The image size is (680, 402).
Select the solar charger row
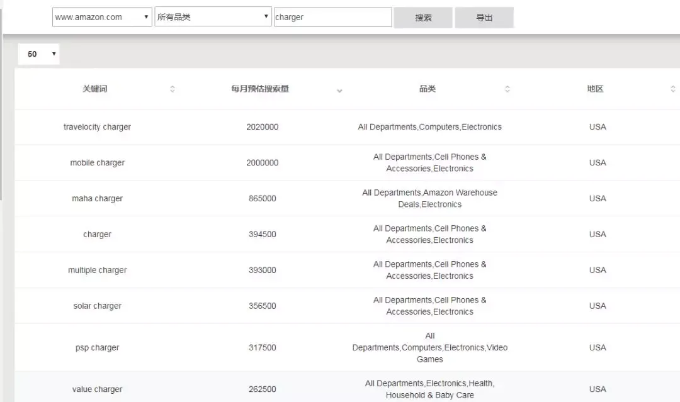[x=347, y=306]
